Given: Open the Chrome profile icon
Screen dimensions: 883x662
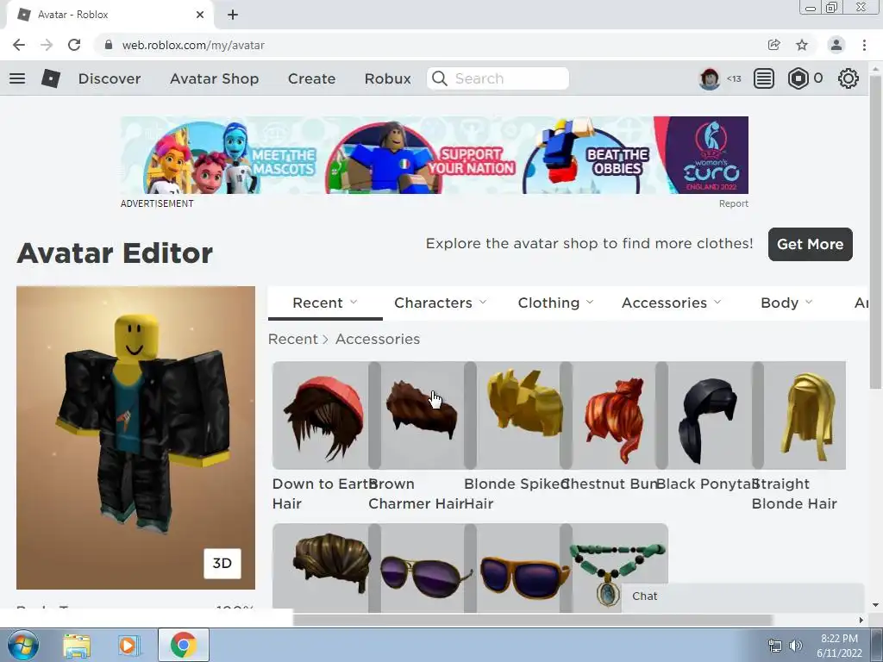Looking at the screenshot, I should (x=836, y=45).
